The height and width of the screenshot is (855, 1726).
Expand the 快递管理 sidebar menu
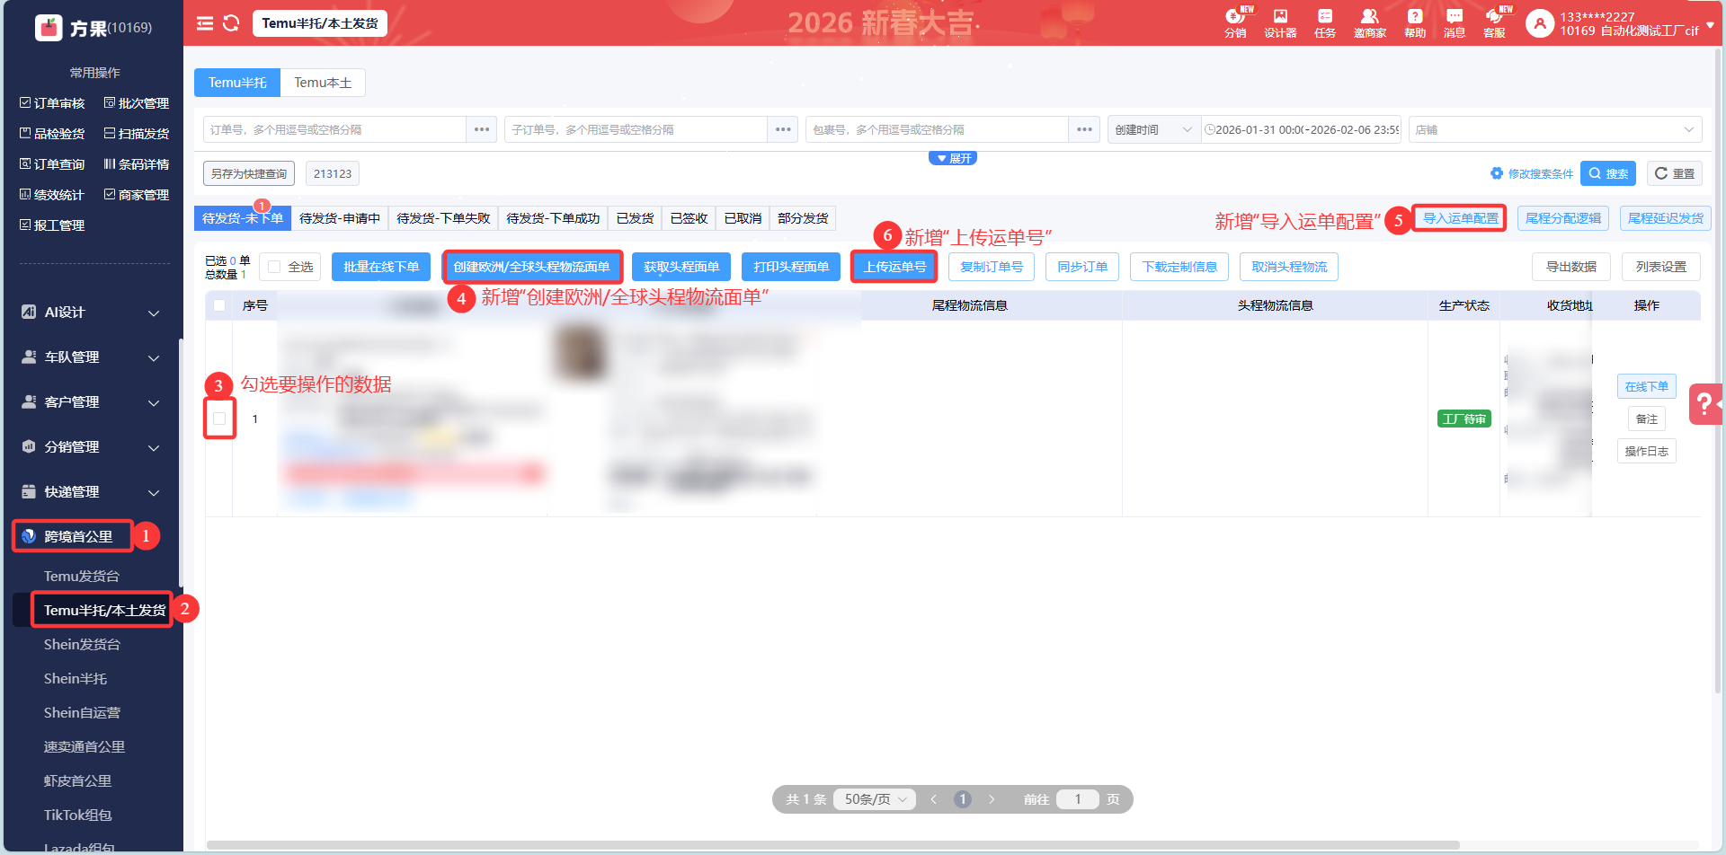point(91,492)
